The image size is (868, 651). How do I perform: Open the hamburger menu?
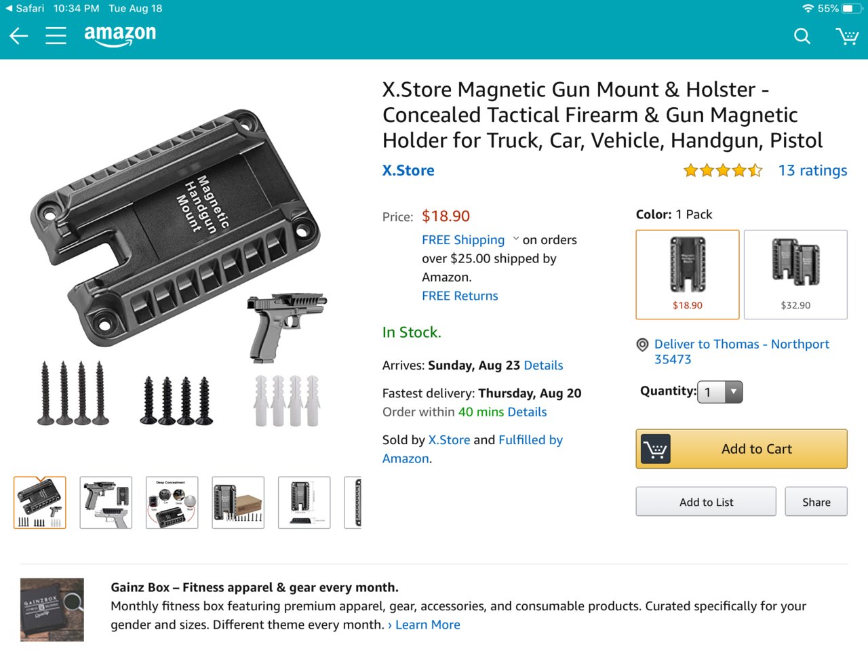(x=56, y=36)
